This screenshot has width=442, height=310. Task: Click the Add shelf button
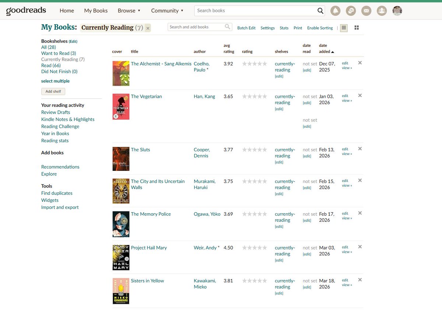(53, 92)
